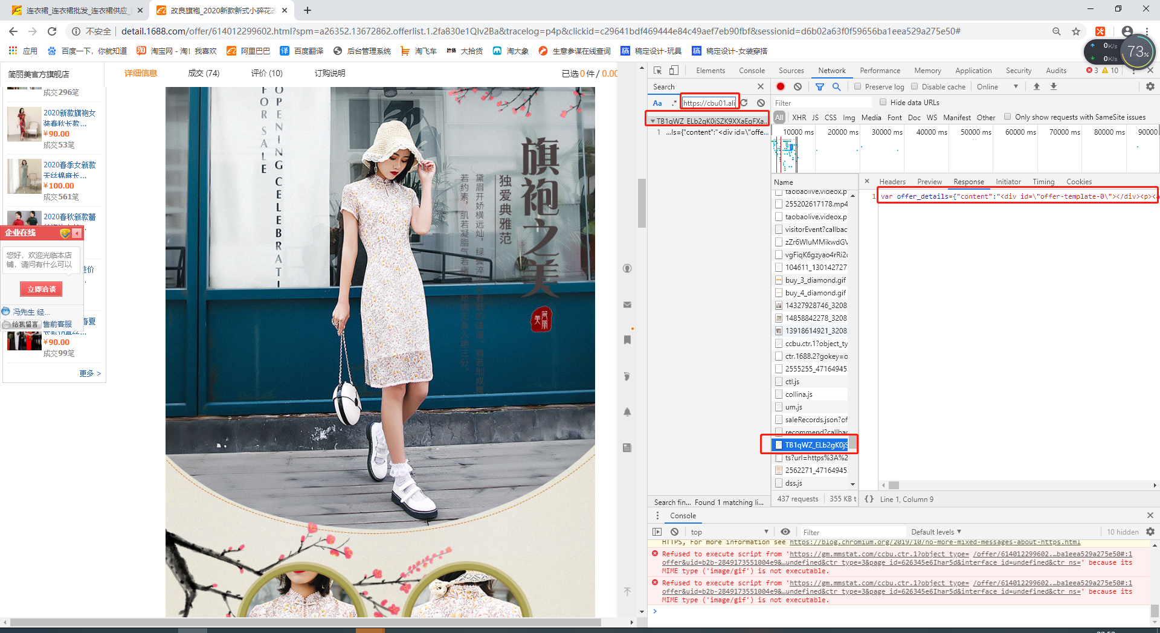Click the network Filter input field
The width and height of the screenshot is (1160, 633).
pyautogui.click(x=822, y=103)
